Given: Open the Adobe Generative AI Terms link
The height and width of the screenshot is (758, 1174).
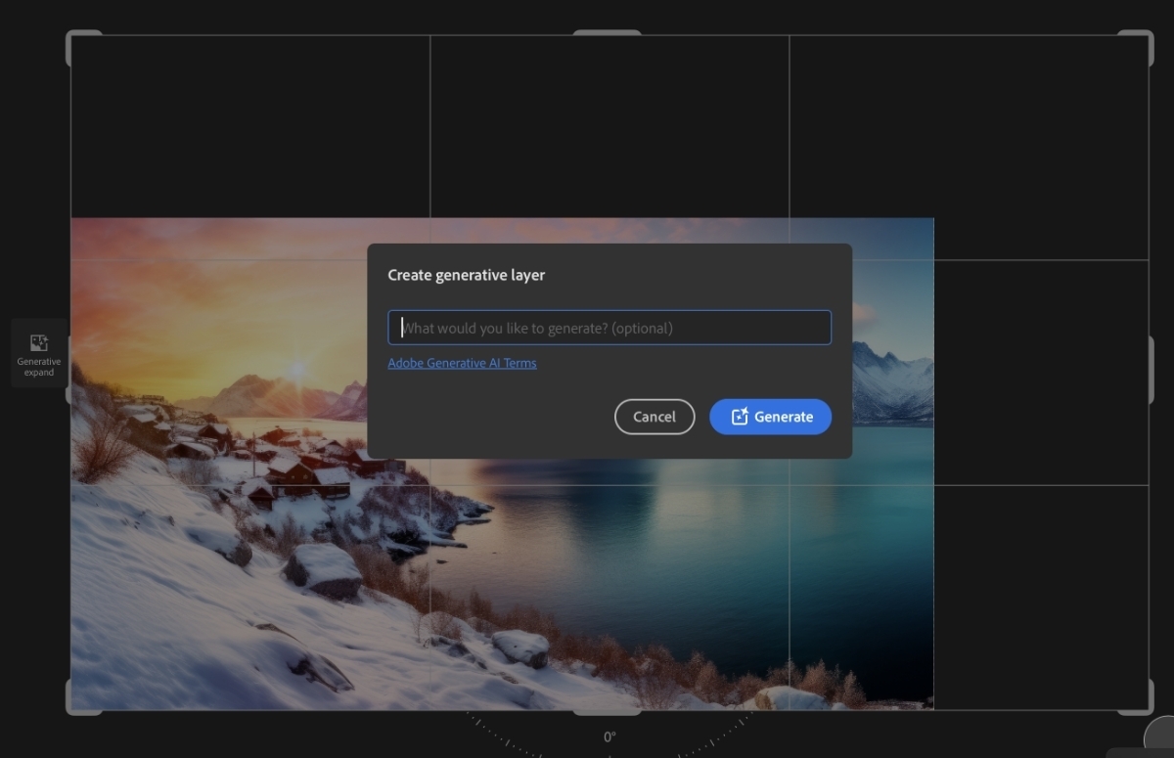Looking at the screenshot, I should [x=462, y=363].
